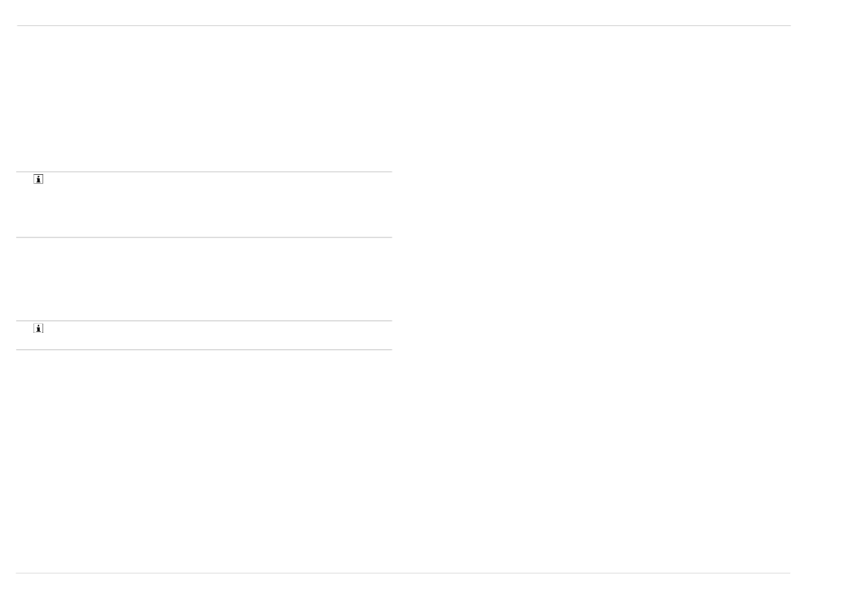
Task: Click the blank area between the two note boxes
Action: [x=204, y=280]
